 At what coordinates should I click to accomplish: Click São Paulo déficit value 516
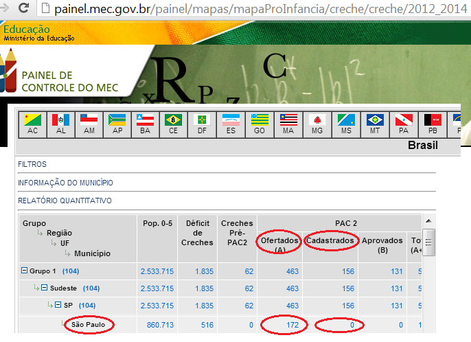pyautogui.click(x=207, y=325)
